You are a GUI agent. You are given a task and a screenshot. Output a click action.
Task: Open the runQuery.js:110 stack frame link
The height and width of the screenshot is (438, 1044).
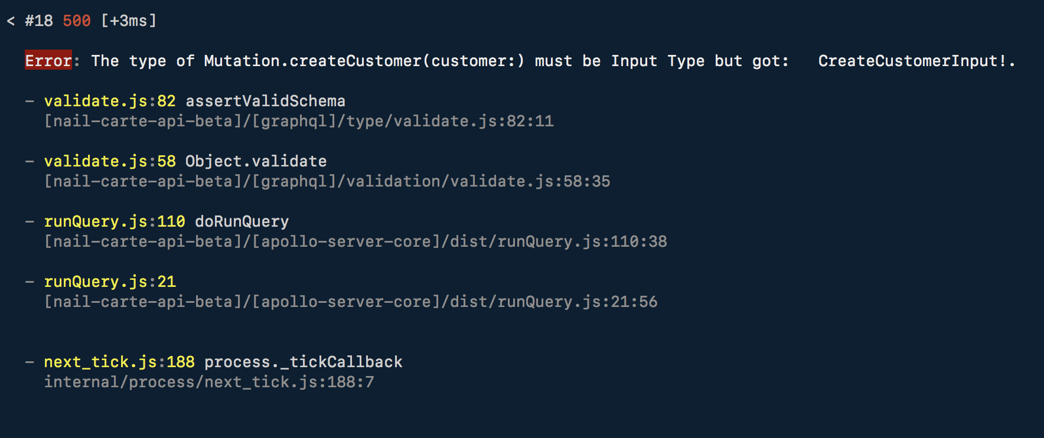(115, 221)
